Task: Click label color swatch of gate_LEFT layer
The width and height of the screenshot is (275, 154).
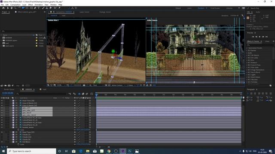Action: (13, 108)
